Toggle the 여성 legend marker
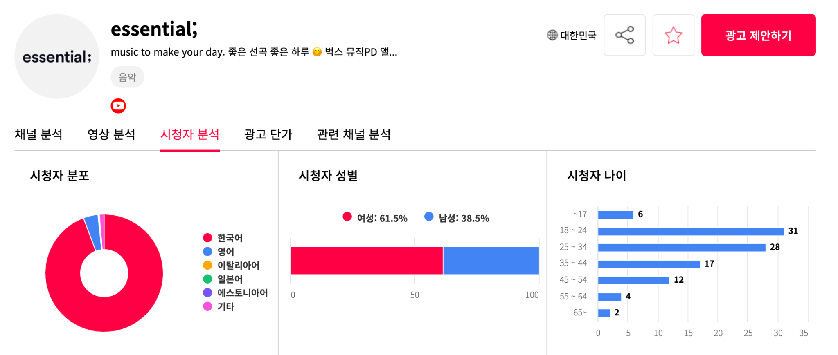 click(x=347, y=217)
